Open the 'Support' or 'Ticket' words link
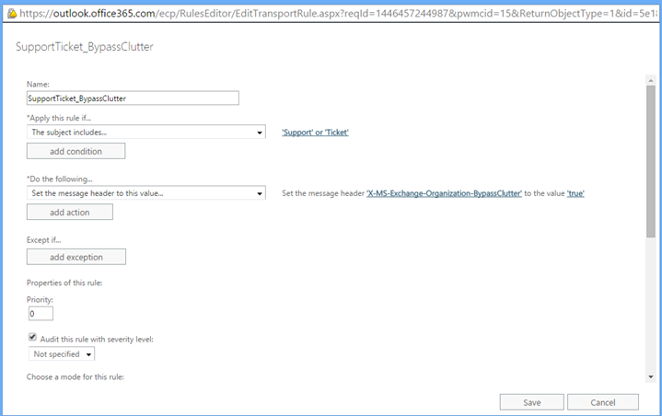 tap(315, 133)
